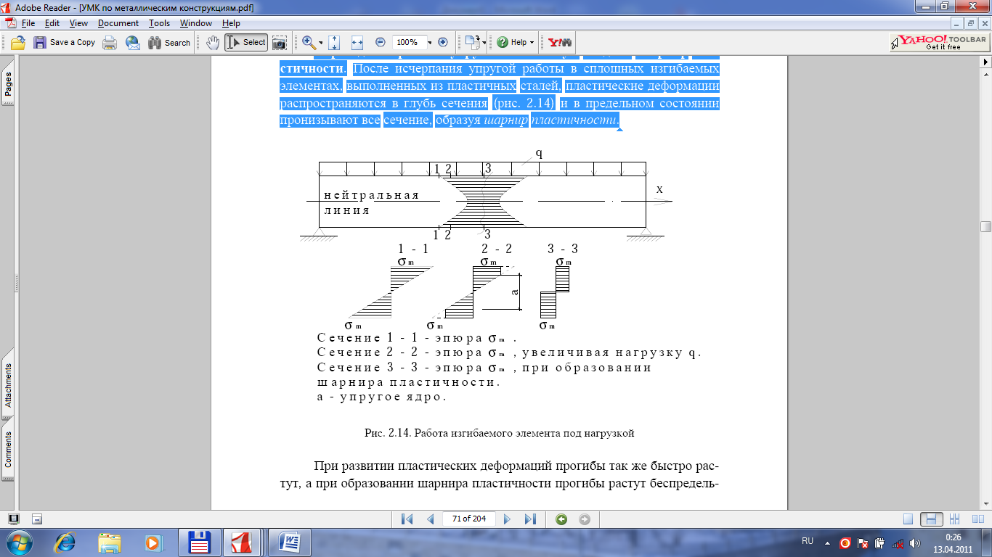Email the document via the globe envelope icon

(x=132, y=43)
